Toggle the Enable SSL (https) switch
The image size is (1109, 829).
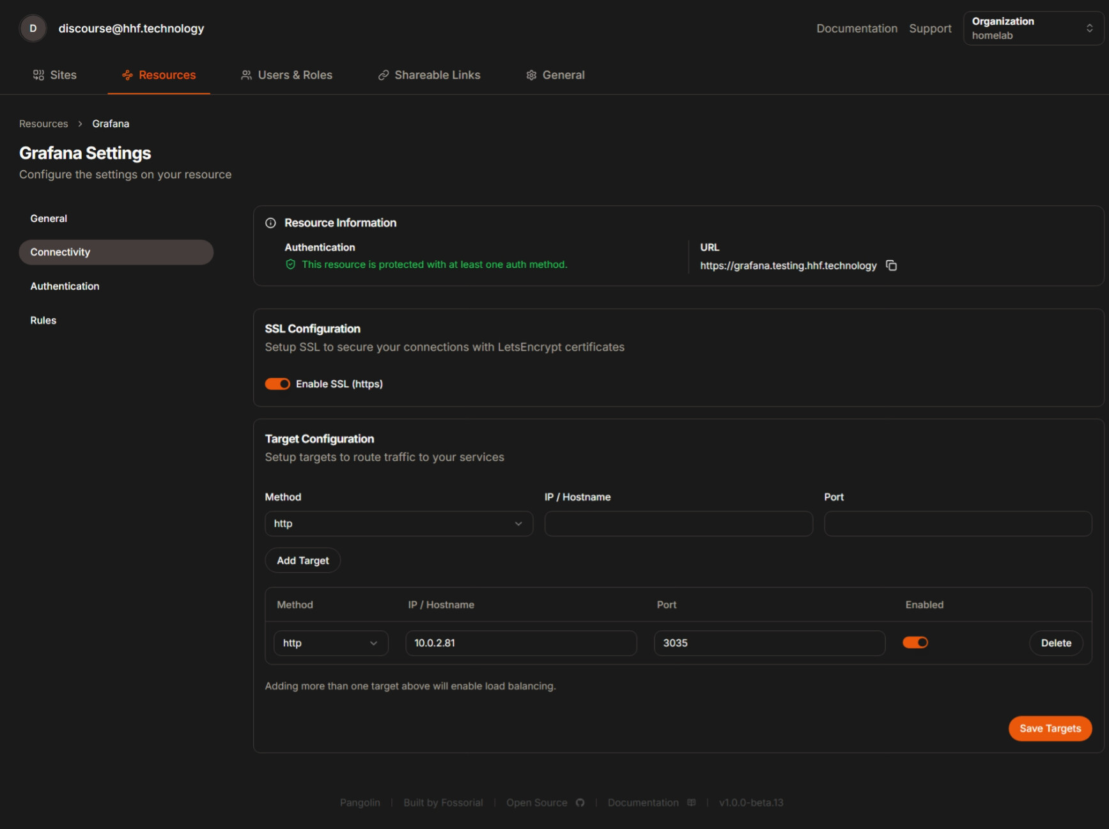[277, 384]
